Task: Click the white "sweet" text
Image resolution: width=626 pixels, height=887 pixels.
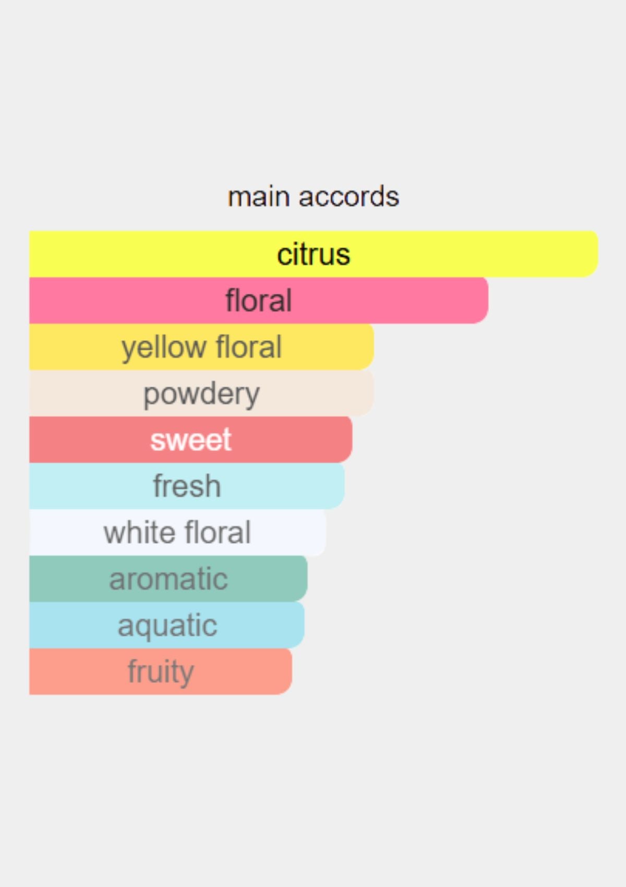Action: [190, 439]
